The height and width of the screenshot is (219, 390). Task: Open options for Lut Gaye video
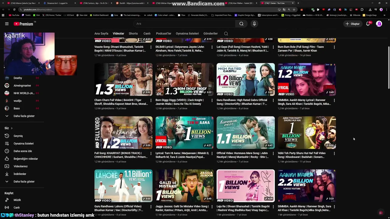pyautogui.click(x=273, y=47)
